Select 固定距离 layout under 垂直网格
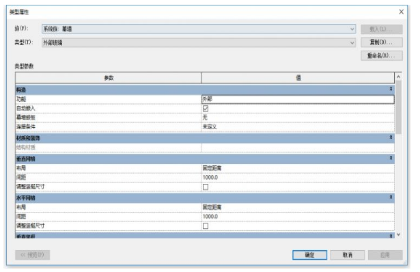 pyautogui.click(x=298, y=168)
